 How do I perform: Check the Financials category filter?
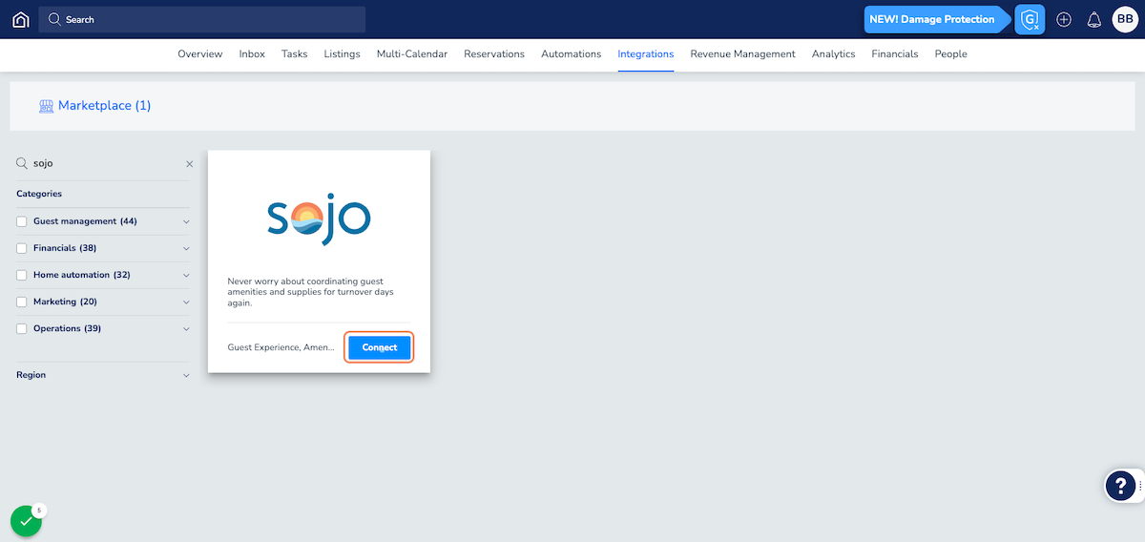[x=22, y=248]
